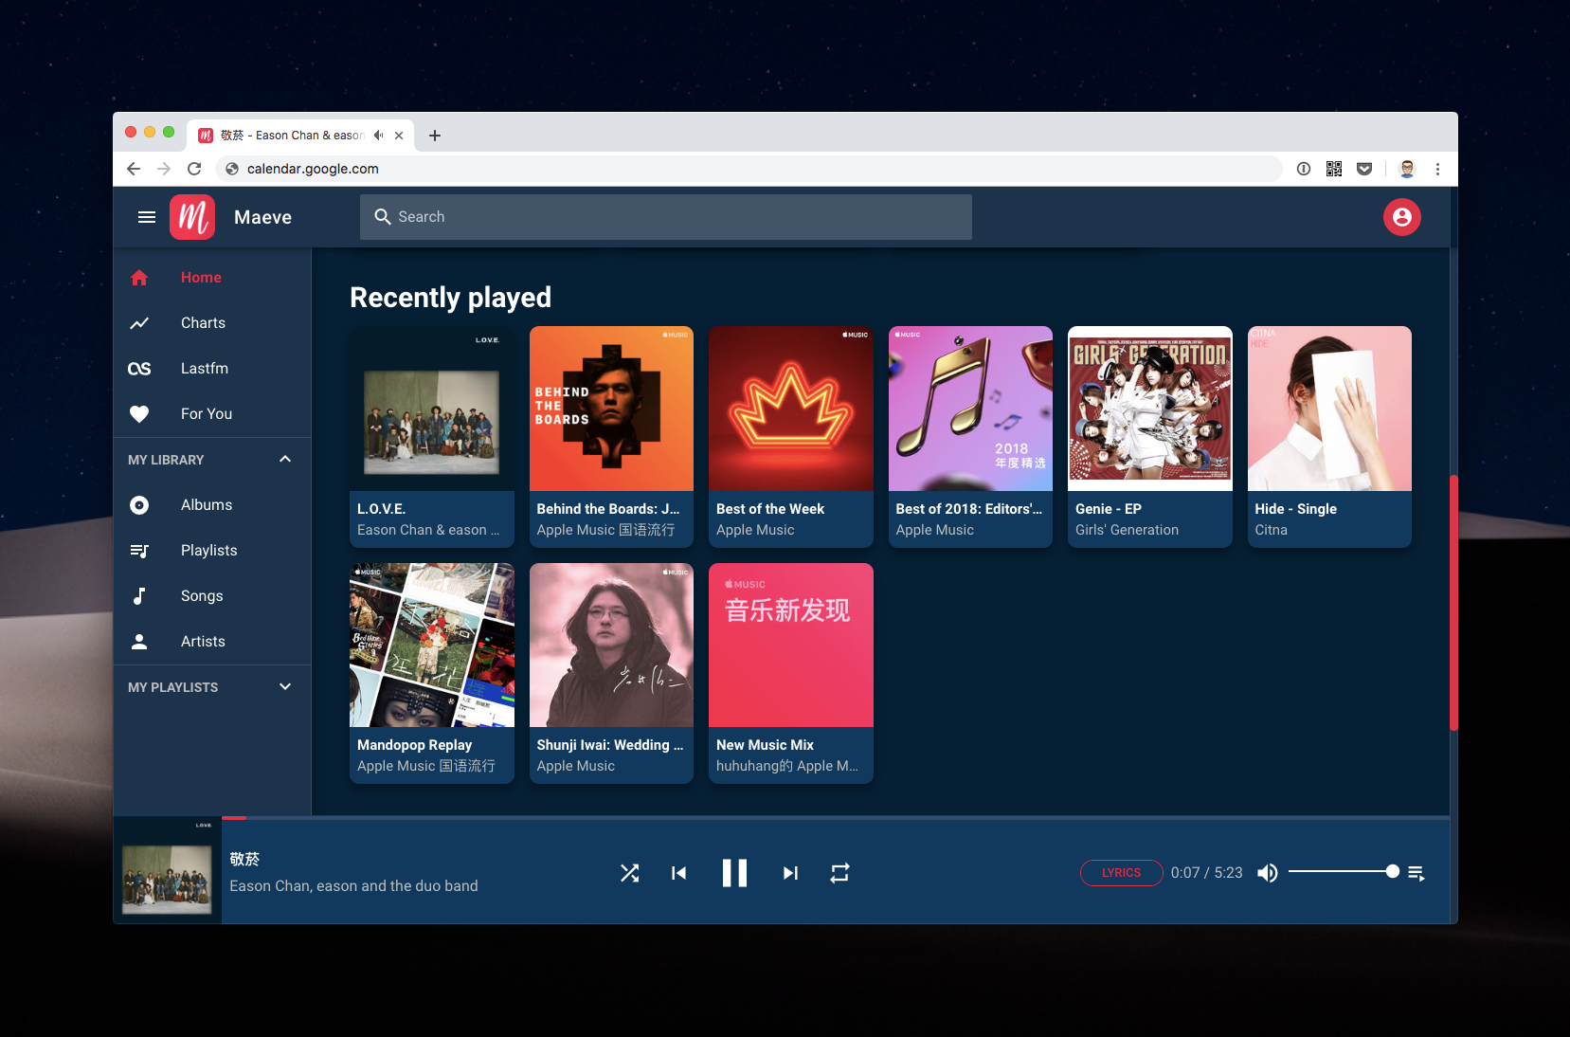
Task: Pause the currently playing song
Action: coord(734,872)
